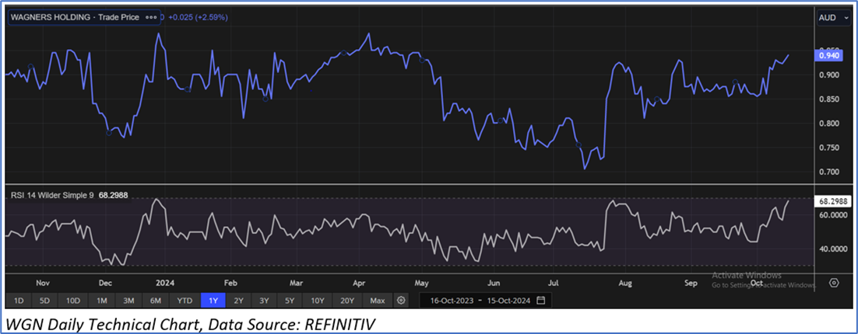Image resolution: width=858 pixels, height=334 pixels.
Task: Click the +0.025 (+2.59%) change text
Action: click(x=198, y=17)
